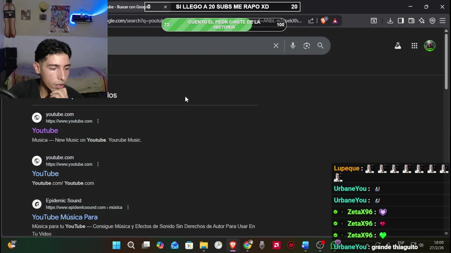The height and width of the screenshot is (253, 451).
Task: Open Brave Rewards triangle icon
Action: coord(335,21)
